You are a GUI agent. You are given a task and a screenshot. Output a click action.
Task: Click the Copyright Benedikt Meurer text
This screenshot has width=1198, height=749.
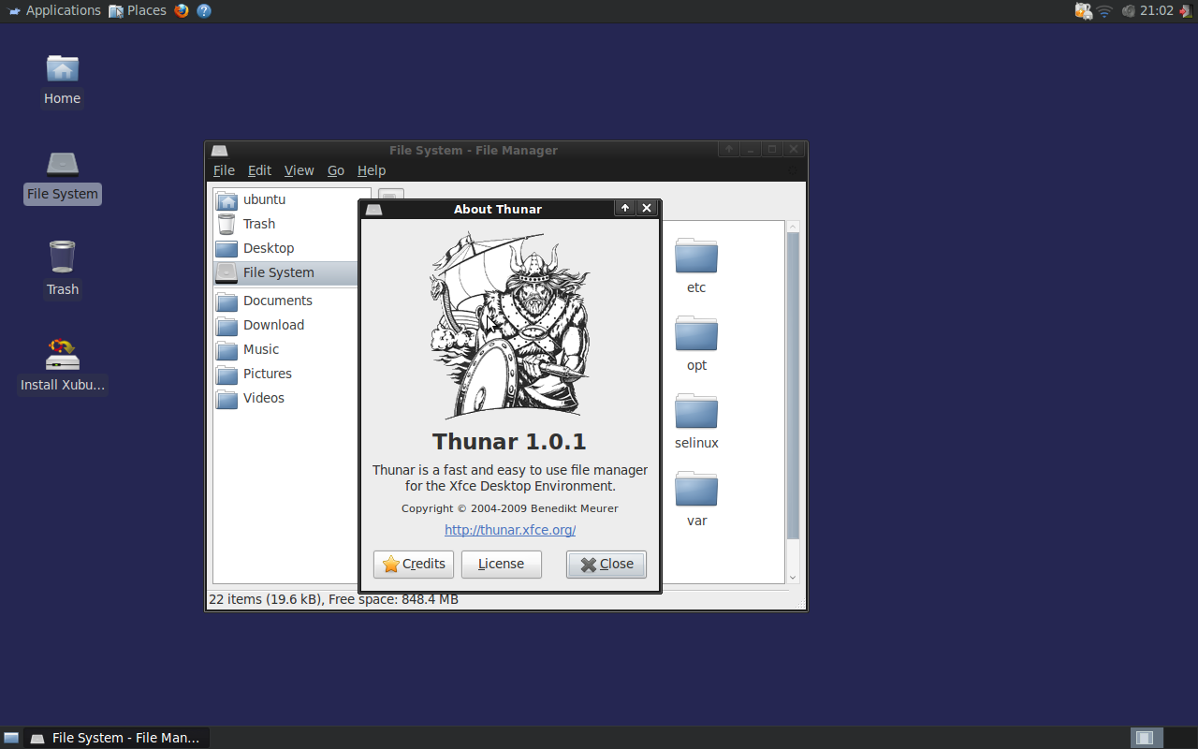[x=510, y=508]
